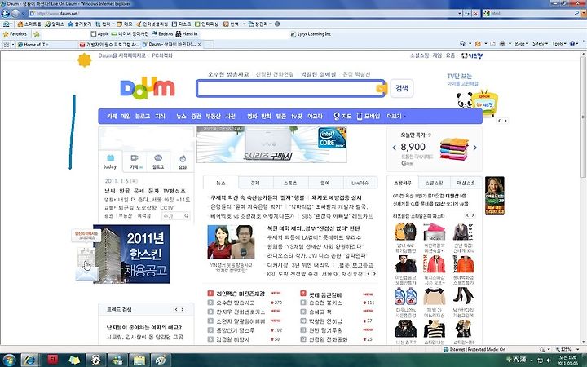
Task: Click the 2011년 한스킨 채용공고 banner
Action: pyautogui.click(x=131, y=254)
